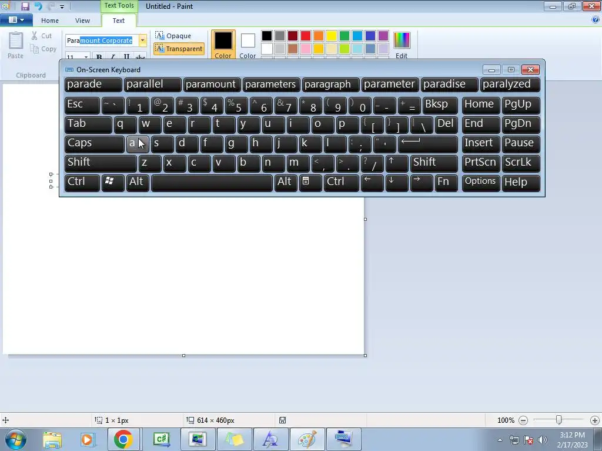Click the Cut scissors button
602x451 pixels.
click(x=42, y=36)
